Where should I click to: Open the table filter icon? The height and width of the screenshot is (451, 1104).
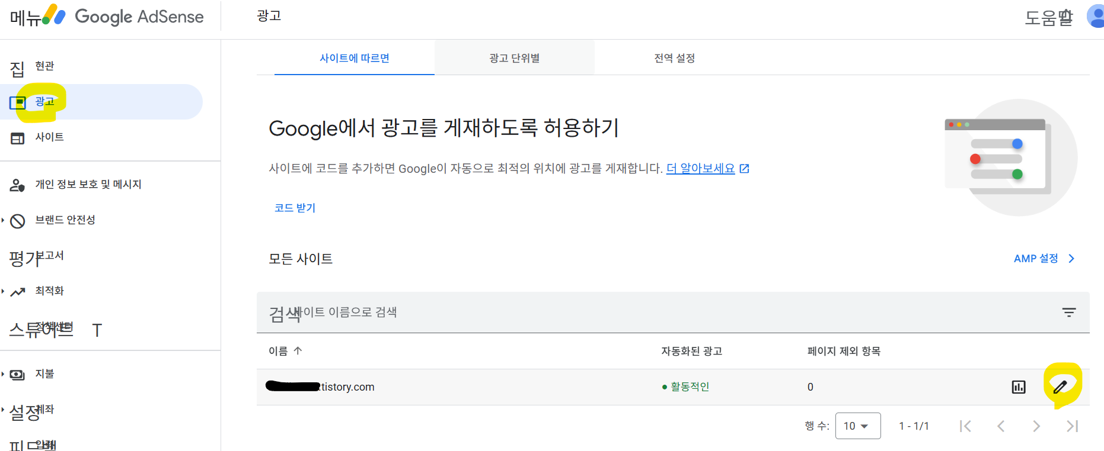tap(1069, 313)
